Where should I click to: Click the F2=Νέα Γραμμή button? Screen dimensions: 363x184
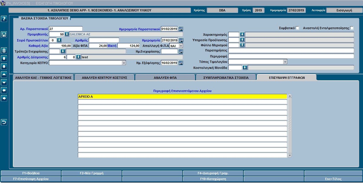[x=92, y=173]
